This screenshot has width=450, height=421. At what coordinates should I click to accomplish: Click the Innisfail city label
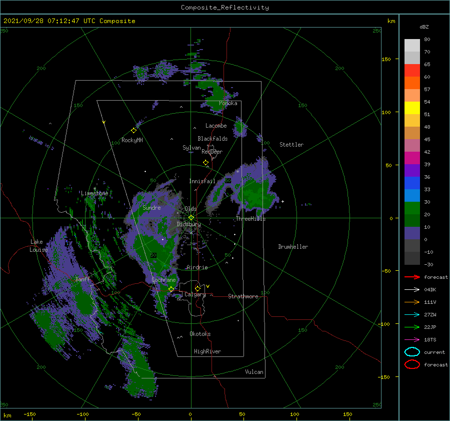[x=202, y=181]
